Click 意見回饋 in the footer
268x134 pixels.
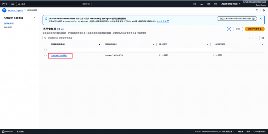pos(20,132)
